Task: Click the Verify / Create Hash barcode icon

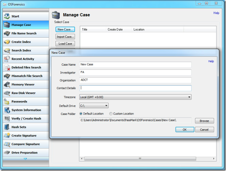Action: [x=6, y=118]
